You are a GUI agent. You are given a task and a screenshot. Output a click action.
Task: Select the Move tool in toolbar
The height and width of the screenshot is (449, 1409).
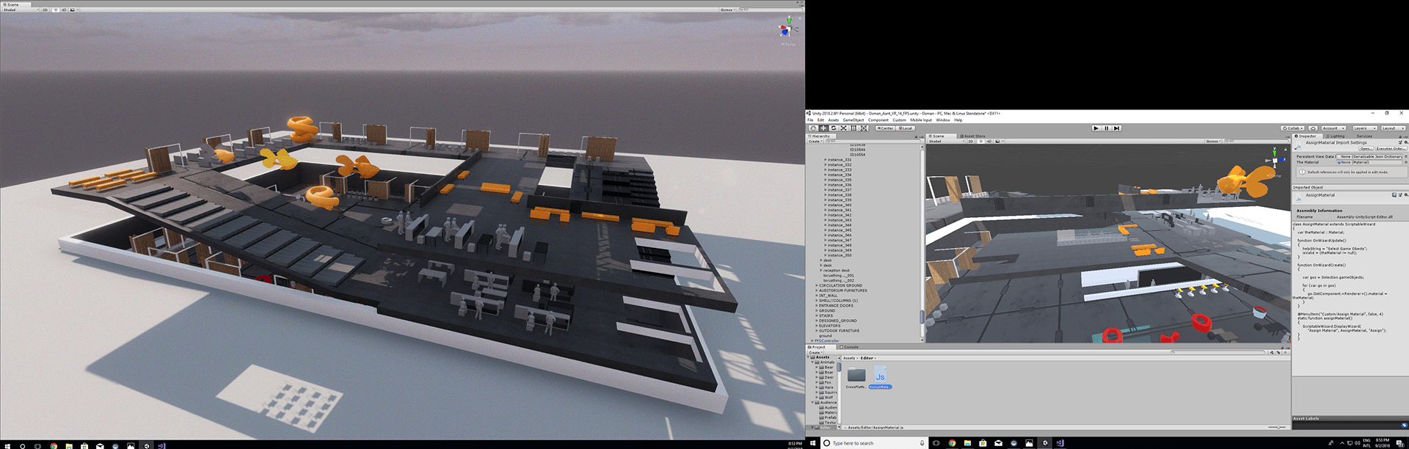point(823,128)
